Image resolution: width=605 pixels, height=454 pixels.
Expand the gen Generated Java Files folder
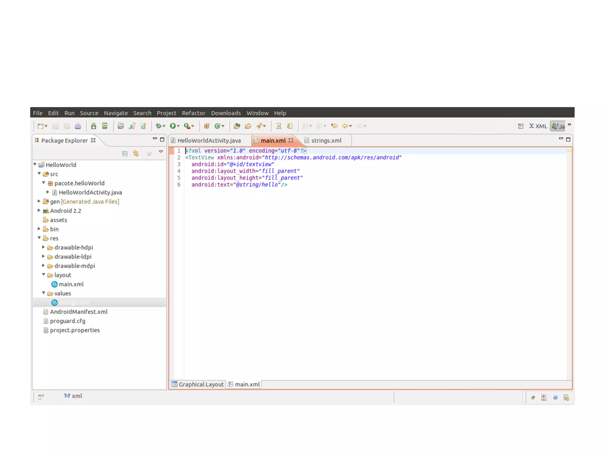tap(39, 201)
